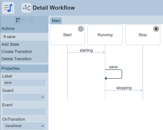Click the branch icon in the toolbar

point(18,20)
